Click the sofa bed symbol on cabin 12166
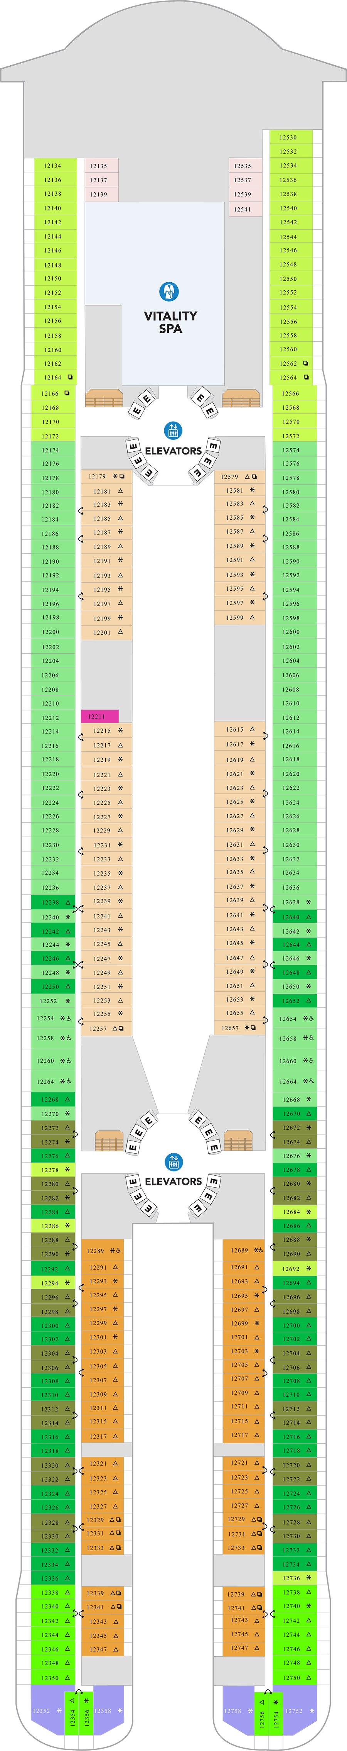This screenshot has height=1751, width=347. [67, 393]
